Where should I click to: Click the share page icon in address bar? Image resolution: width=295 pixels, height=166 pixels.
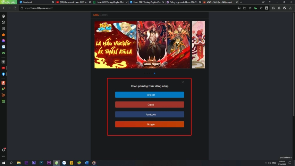(245, 8)
